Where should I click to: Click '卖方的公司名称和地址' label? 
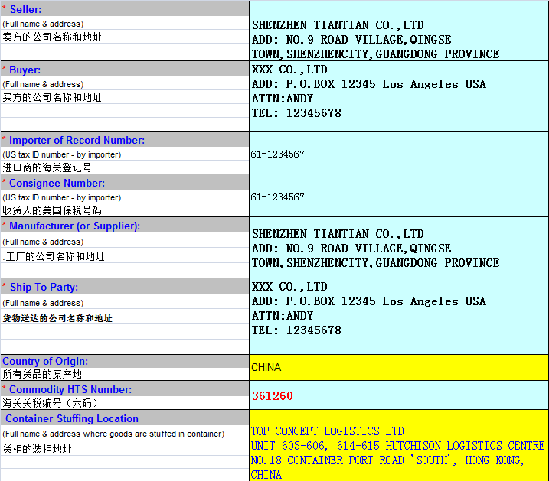point(52,37)
